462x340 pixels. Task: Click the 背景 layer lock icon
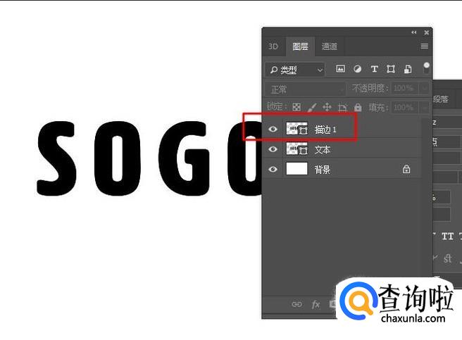tap(406, 169)
